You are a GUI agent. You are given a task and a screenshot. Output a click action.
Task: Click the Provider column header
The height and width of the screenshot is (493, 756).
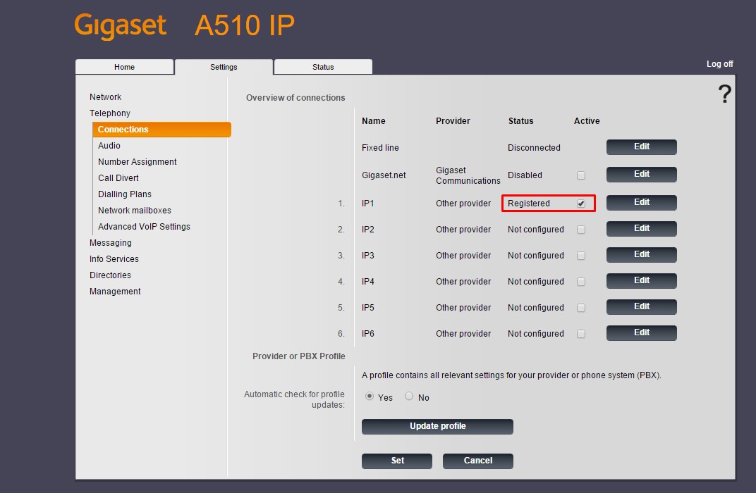click(x=453, y=121)
